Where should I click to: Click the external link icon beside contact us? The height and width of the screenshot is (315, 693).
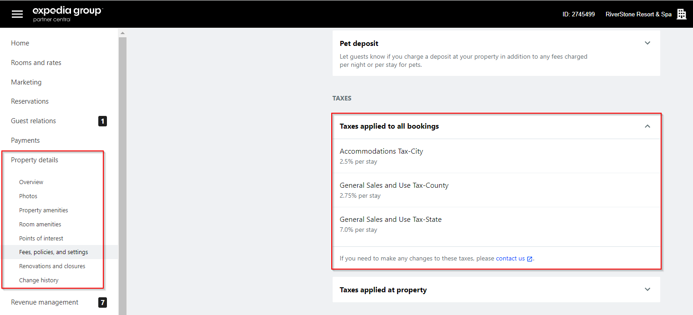[x=530, y=259]
